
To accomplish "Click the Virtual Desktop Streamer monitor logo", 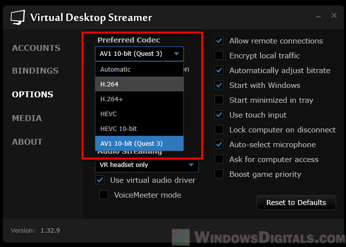I will tap(18, 17).
